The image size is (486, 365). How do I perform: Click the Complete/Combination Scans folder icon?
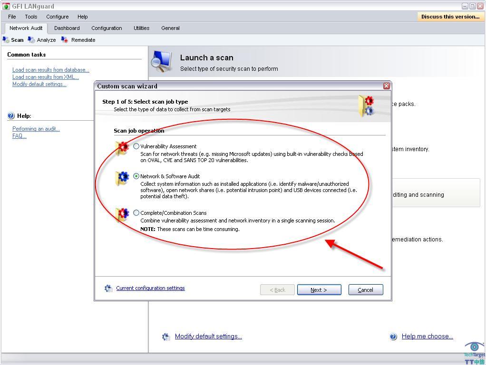point(122,215)
